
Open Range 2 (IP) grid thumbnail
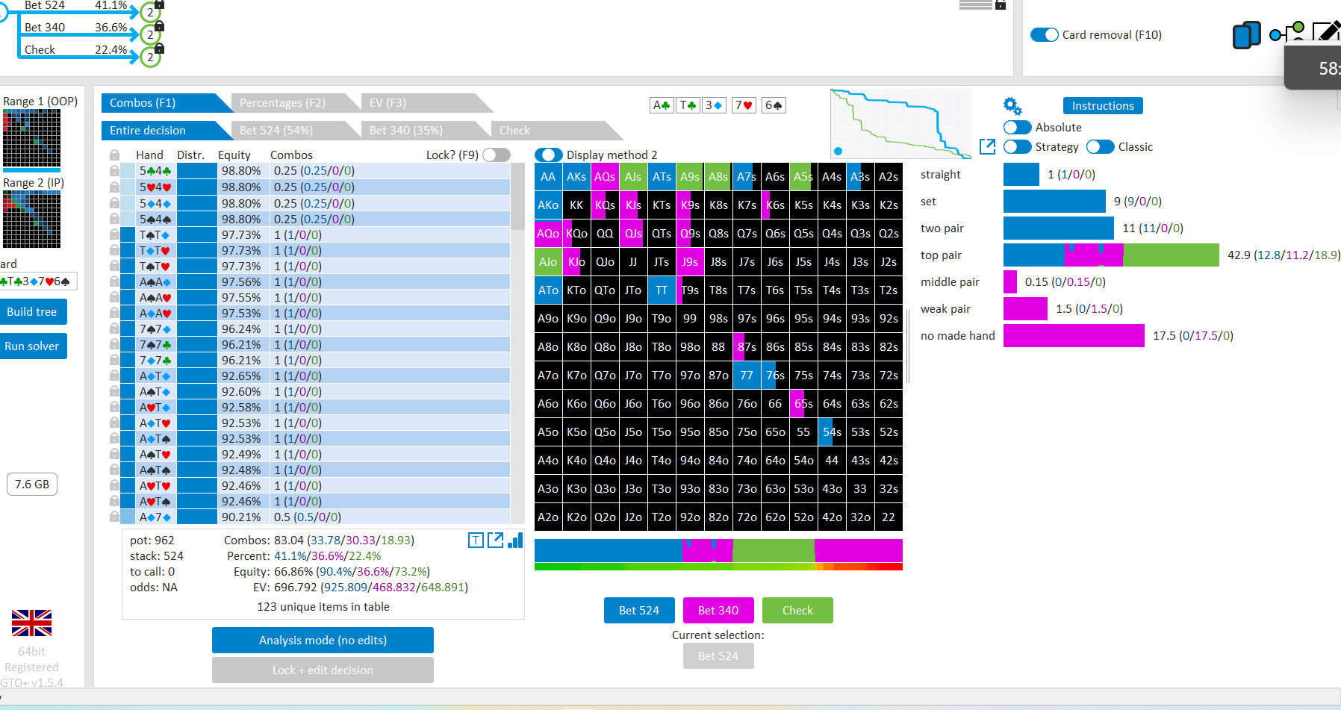click(31, 219)
